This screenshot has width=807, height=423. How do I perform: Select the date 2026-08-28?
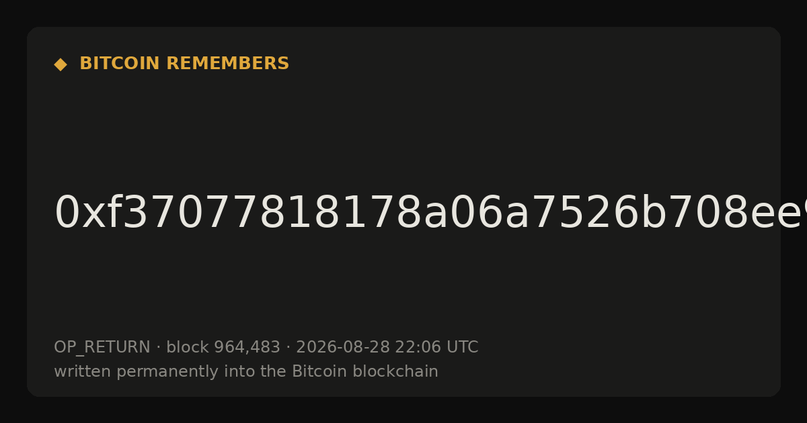point(342,348)
